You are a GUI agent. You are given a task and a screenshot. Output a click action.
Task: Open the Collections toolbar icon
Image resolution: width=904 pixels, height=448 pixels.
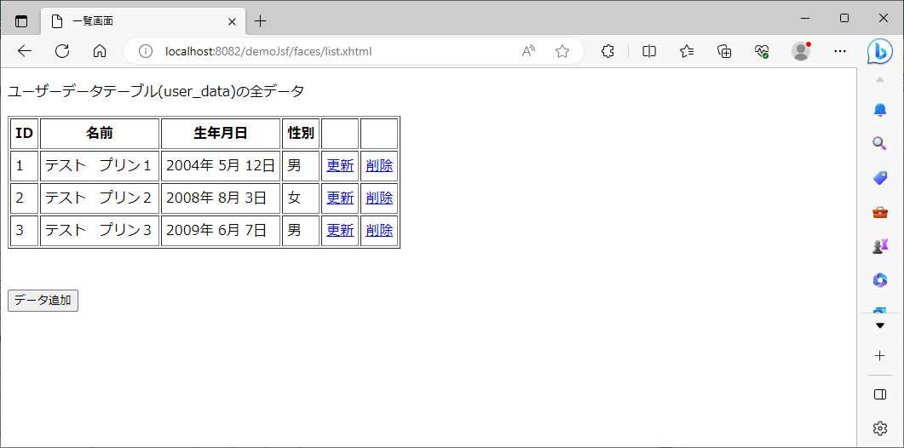(724, 51)
